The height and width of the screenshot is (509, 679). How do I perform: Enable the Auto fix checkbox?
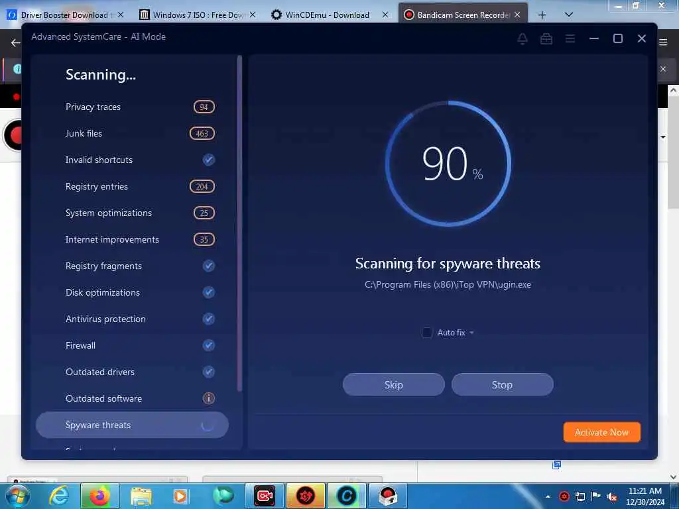tap(427, 333)
